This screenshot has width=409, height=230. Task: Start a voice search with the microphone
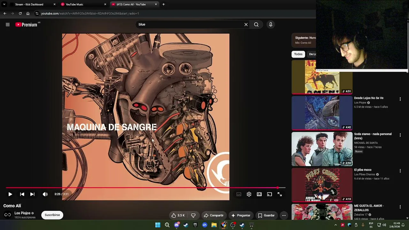click(271, 25)
